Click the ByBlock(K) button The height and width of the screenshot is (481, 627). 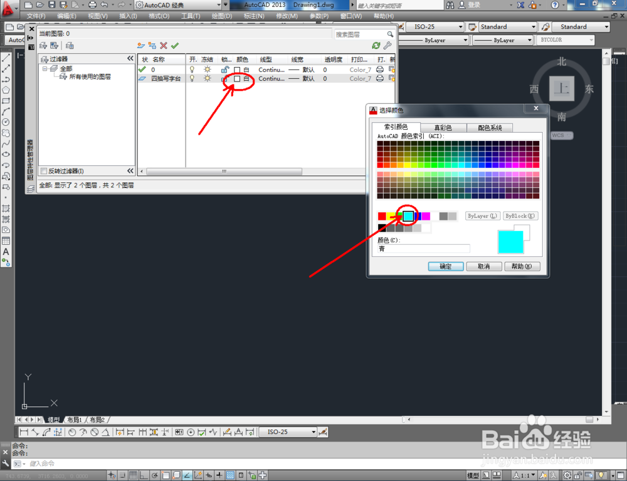click(x=520, y=215)
